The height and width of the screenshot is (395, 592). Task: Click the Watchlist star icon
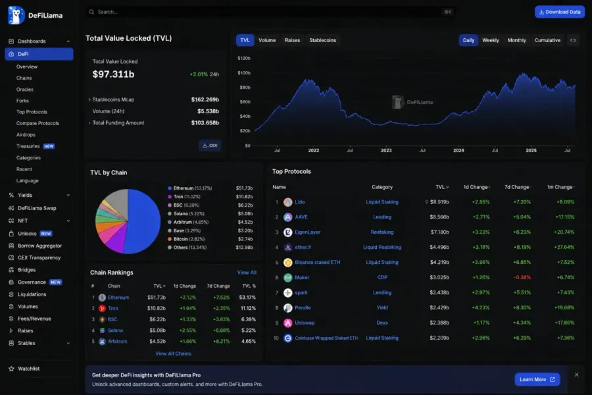(x=11, y=369)
